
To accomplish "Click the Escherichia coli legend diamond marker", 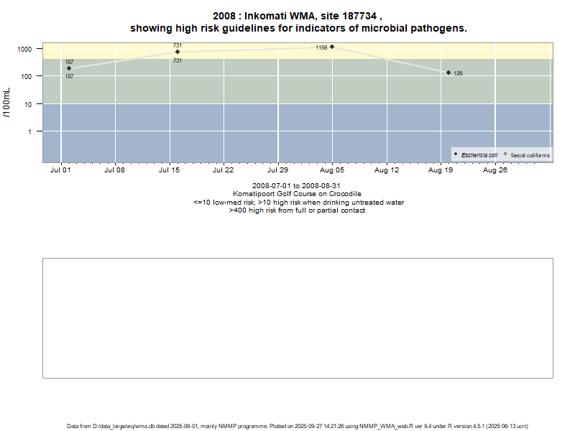I will pos(456,154).
